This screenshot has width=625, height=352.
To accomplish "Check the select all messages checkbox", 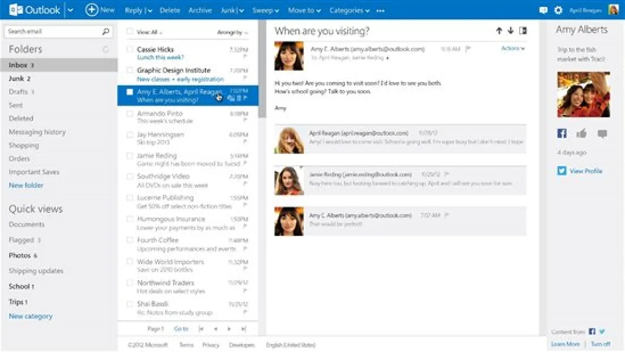I will [x=130, y=32].
